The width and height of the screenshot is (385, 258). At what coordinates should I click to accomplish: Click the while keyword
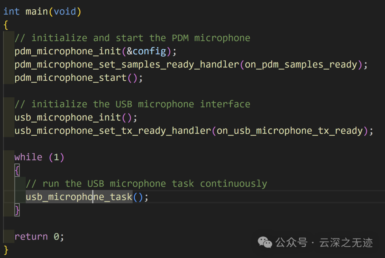pos(29,157)
